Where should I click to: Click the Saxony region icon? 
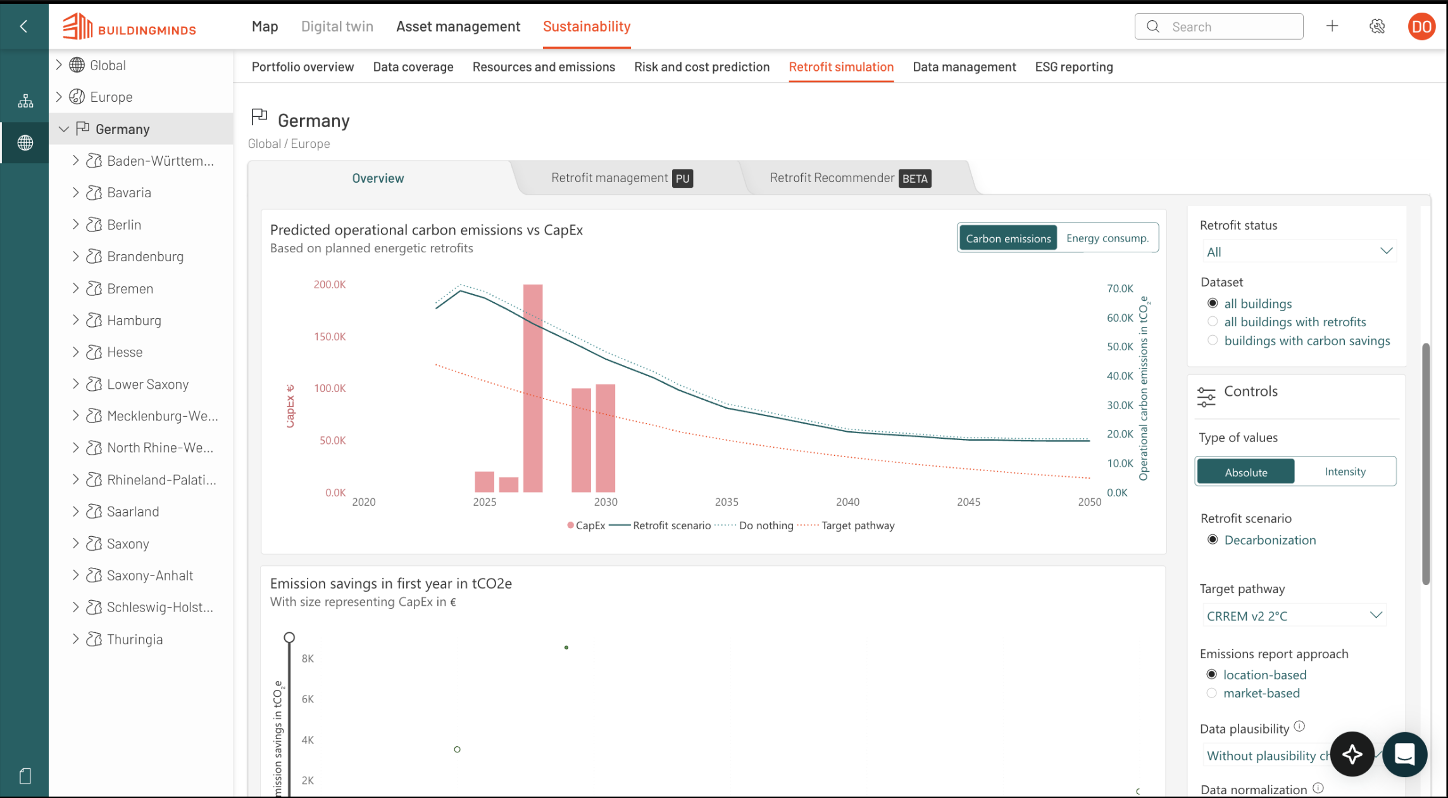tap(94, 543)
